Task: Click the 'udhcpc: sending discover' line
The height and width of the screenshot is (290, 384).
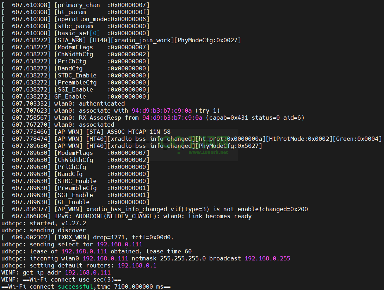Action: pyautogui.click(x=44, y=230)
